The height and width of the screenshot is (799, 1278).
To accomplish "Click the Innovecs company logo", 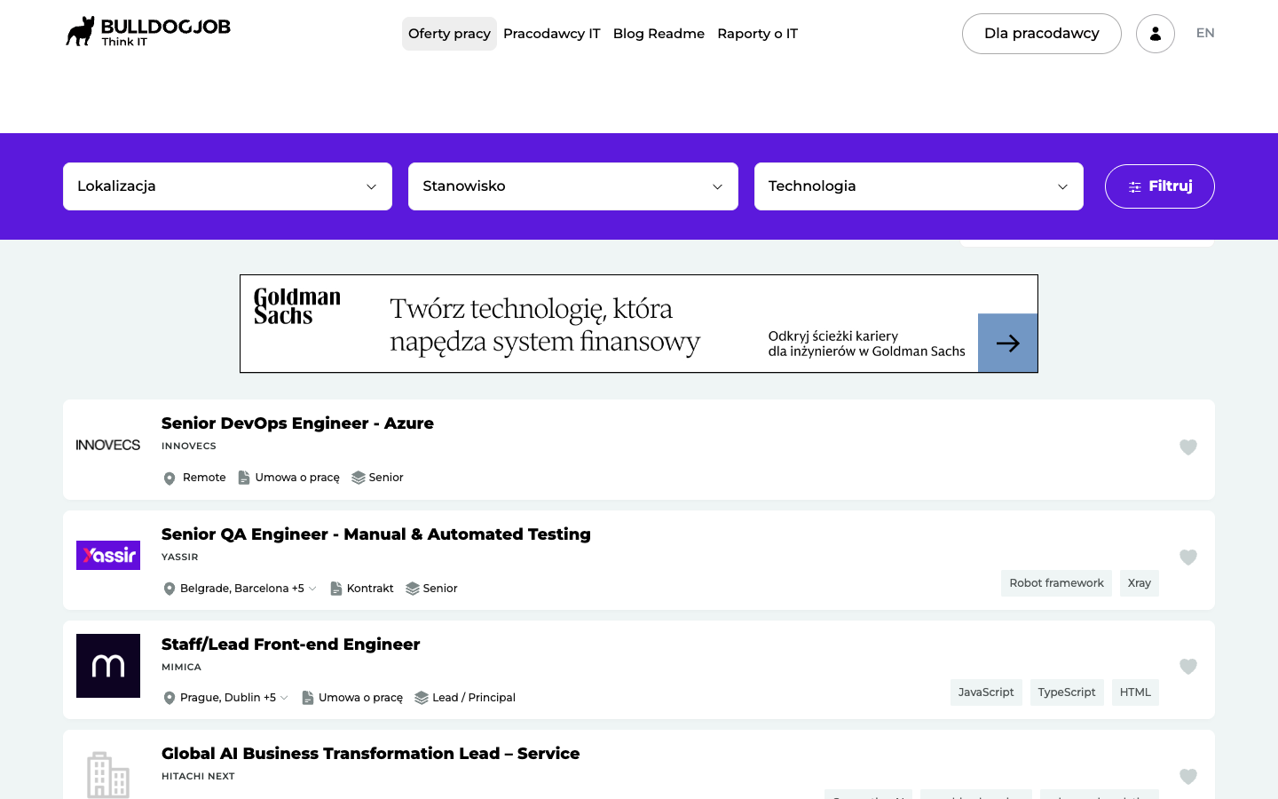I will pyautogui.click(x=108, y=445).
